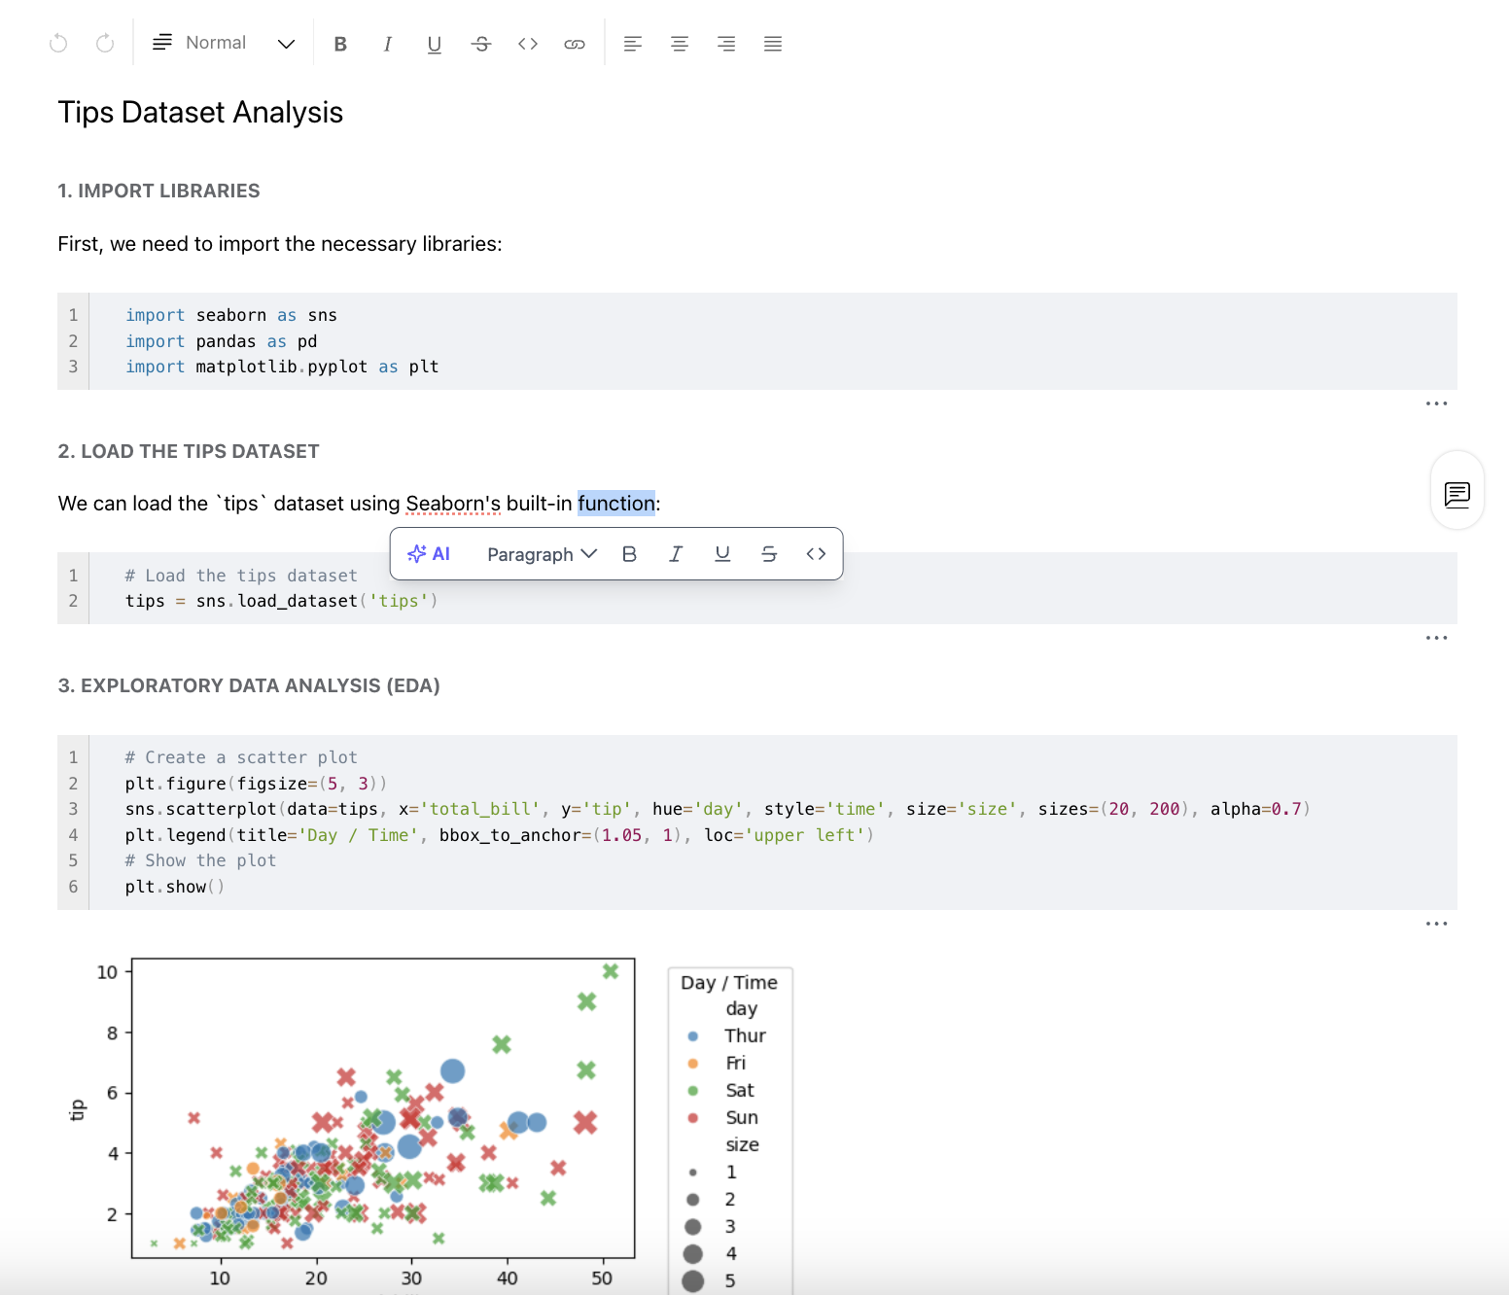Click the Tips Dataset Analysis title

[200, 113]
